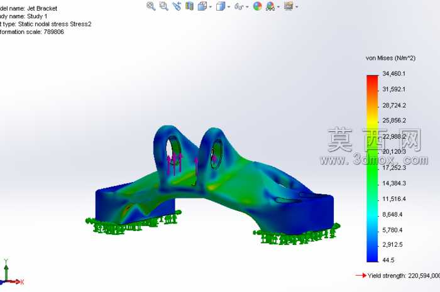Viewport: 440px width, 292px height.
Task: Click the von Mises color legend bar
Action: [x=372, y=168]
